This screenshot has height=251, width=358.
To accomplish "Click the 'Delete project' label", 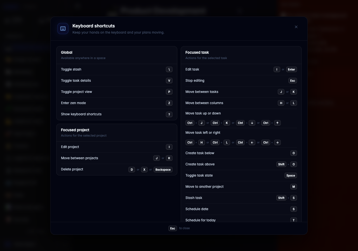I will 72,169.
